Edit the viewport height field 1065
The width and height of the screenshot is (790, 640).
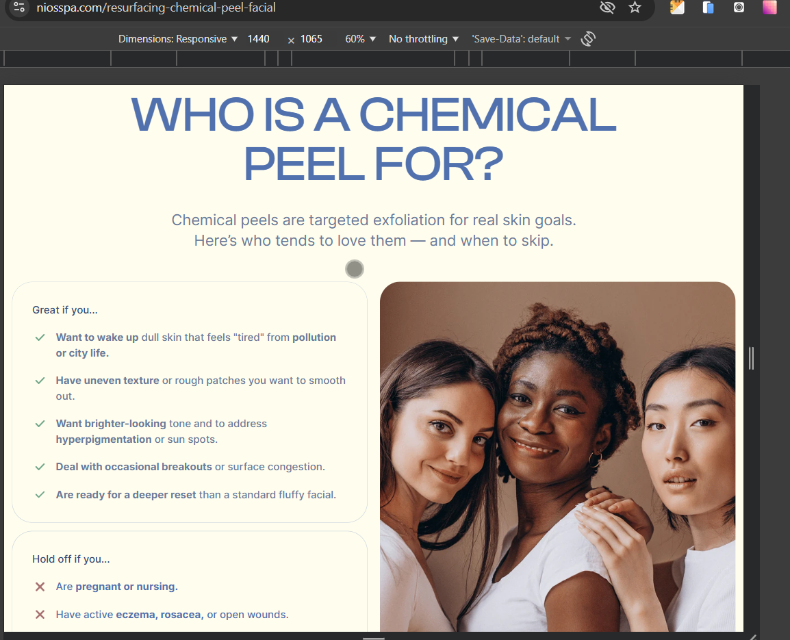pos(311,39)
